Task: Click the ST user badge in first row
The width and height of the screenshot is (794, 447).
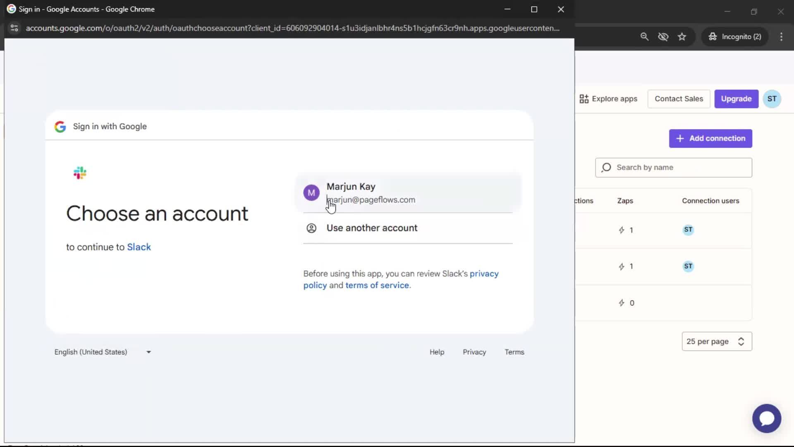Action: (688, 230)
